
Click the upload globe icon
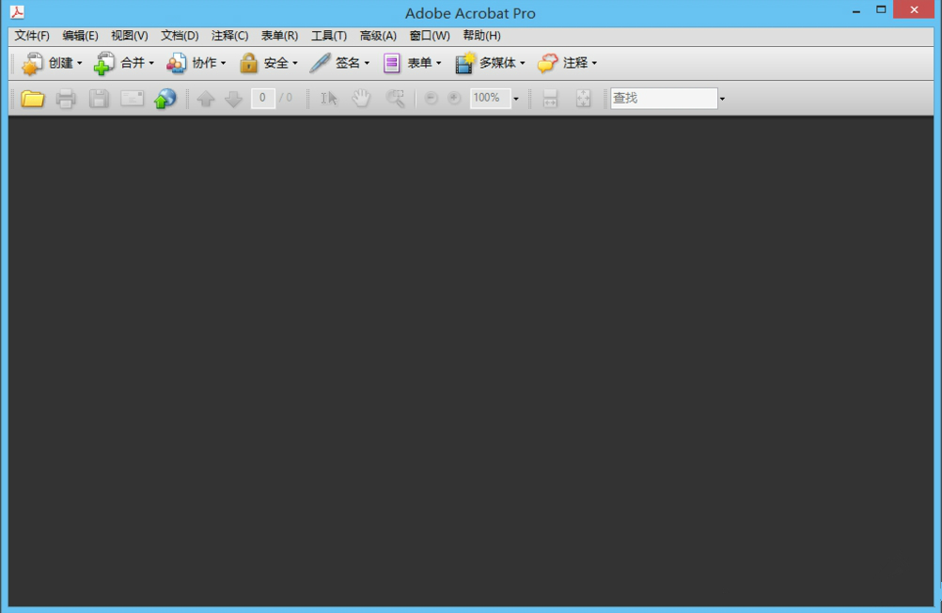(x=165, y=99)
